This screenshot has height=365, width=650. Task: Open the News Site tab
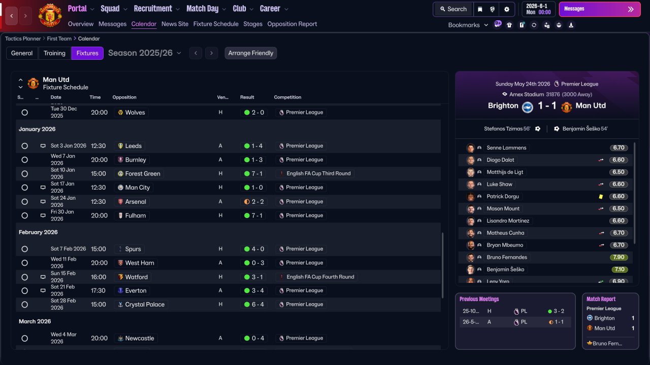click(x=175, y=24)
